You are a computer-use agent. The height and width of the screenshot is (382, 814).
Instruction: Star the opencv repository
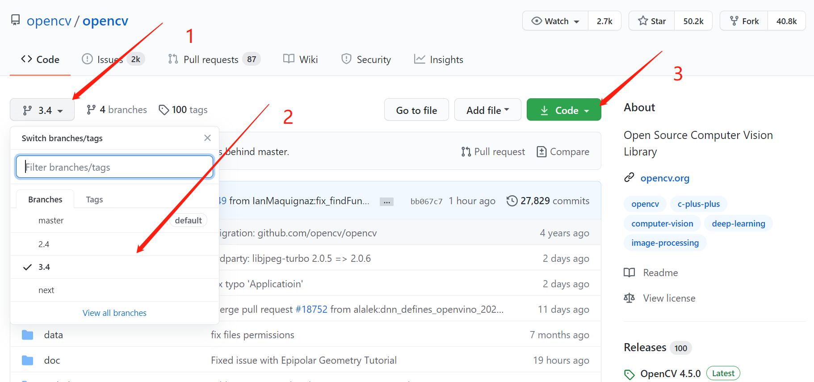(x=652, y=21)
